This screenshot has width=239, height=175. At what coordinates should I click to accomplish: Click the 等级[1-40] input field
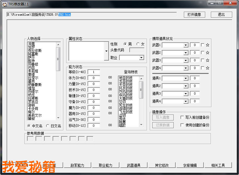[x=94, y=72]
